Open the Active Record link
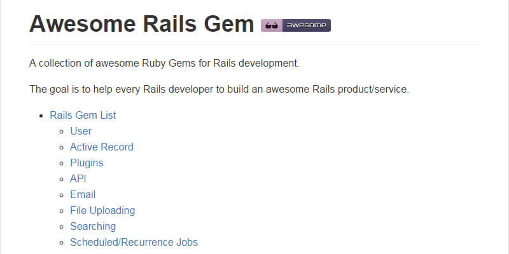 tap(102, 147)
